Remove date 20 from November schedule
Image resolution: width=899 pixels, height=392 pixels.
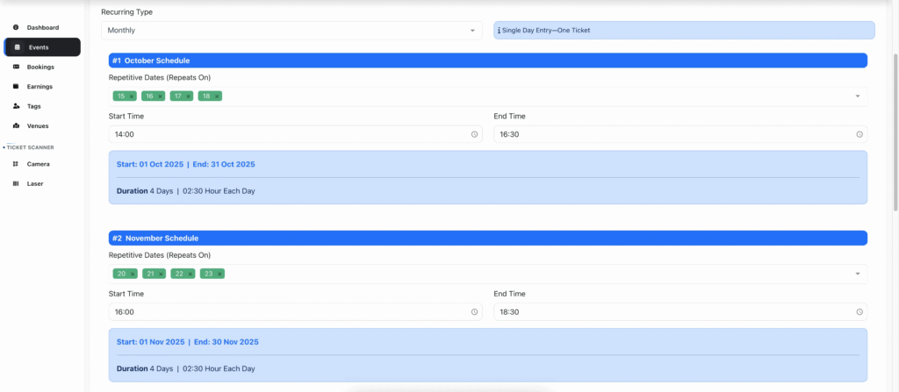[x=133, y=274]
